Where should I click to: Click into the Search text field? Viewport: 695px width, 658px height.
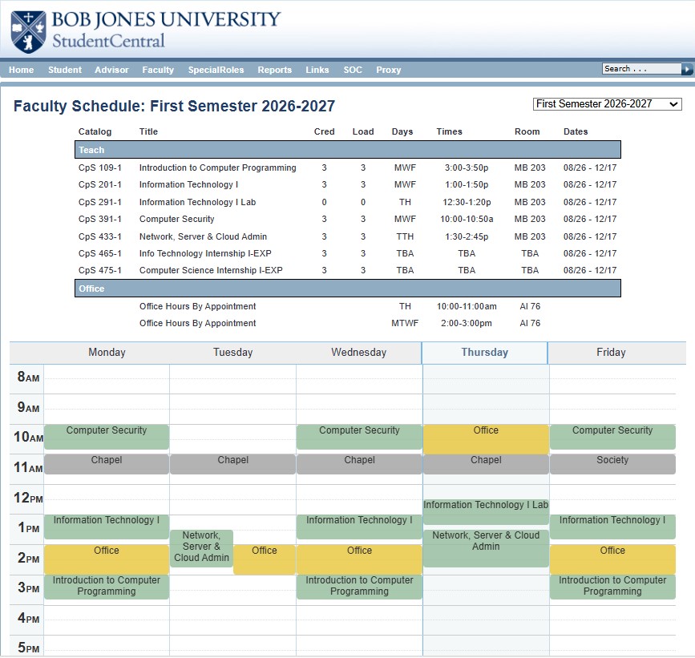click(x=641, y=69)
